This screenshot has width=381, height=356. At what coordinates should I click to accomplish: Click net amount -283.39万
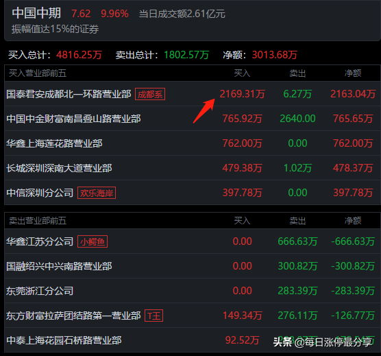[x=353, y=291]
